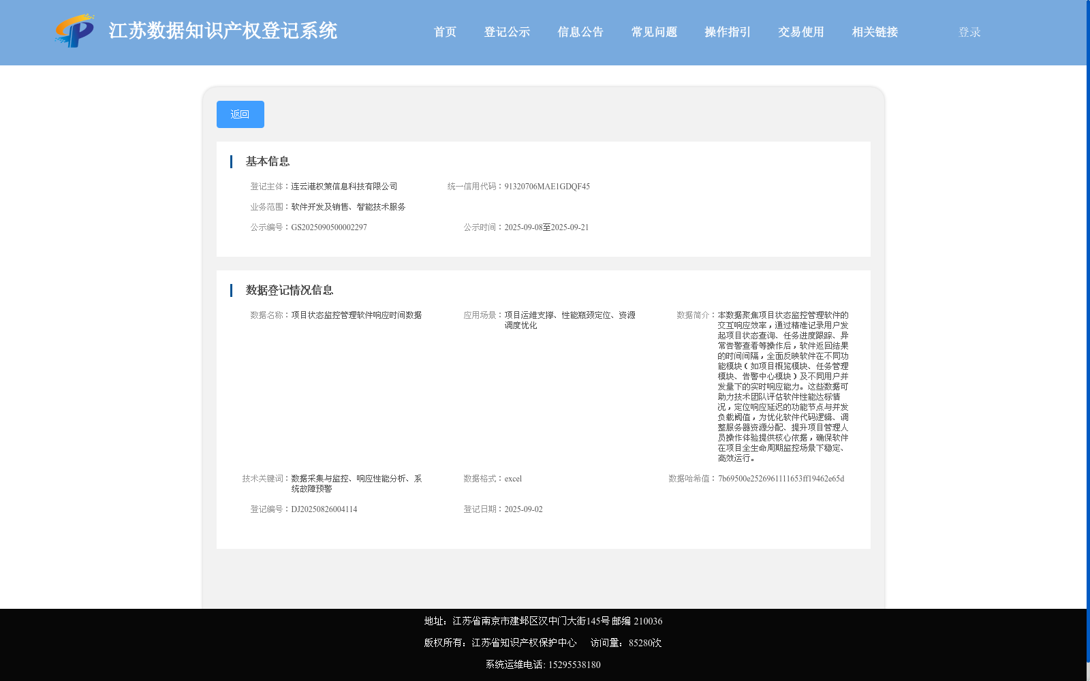Screen dimensions: 1090x681
Task: Select technical keywords 数据采集与监控
Action: (320, 479)
